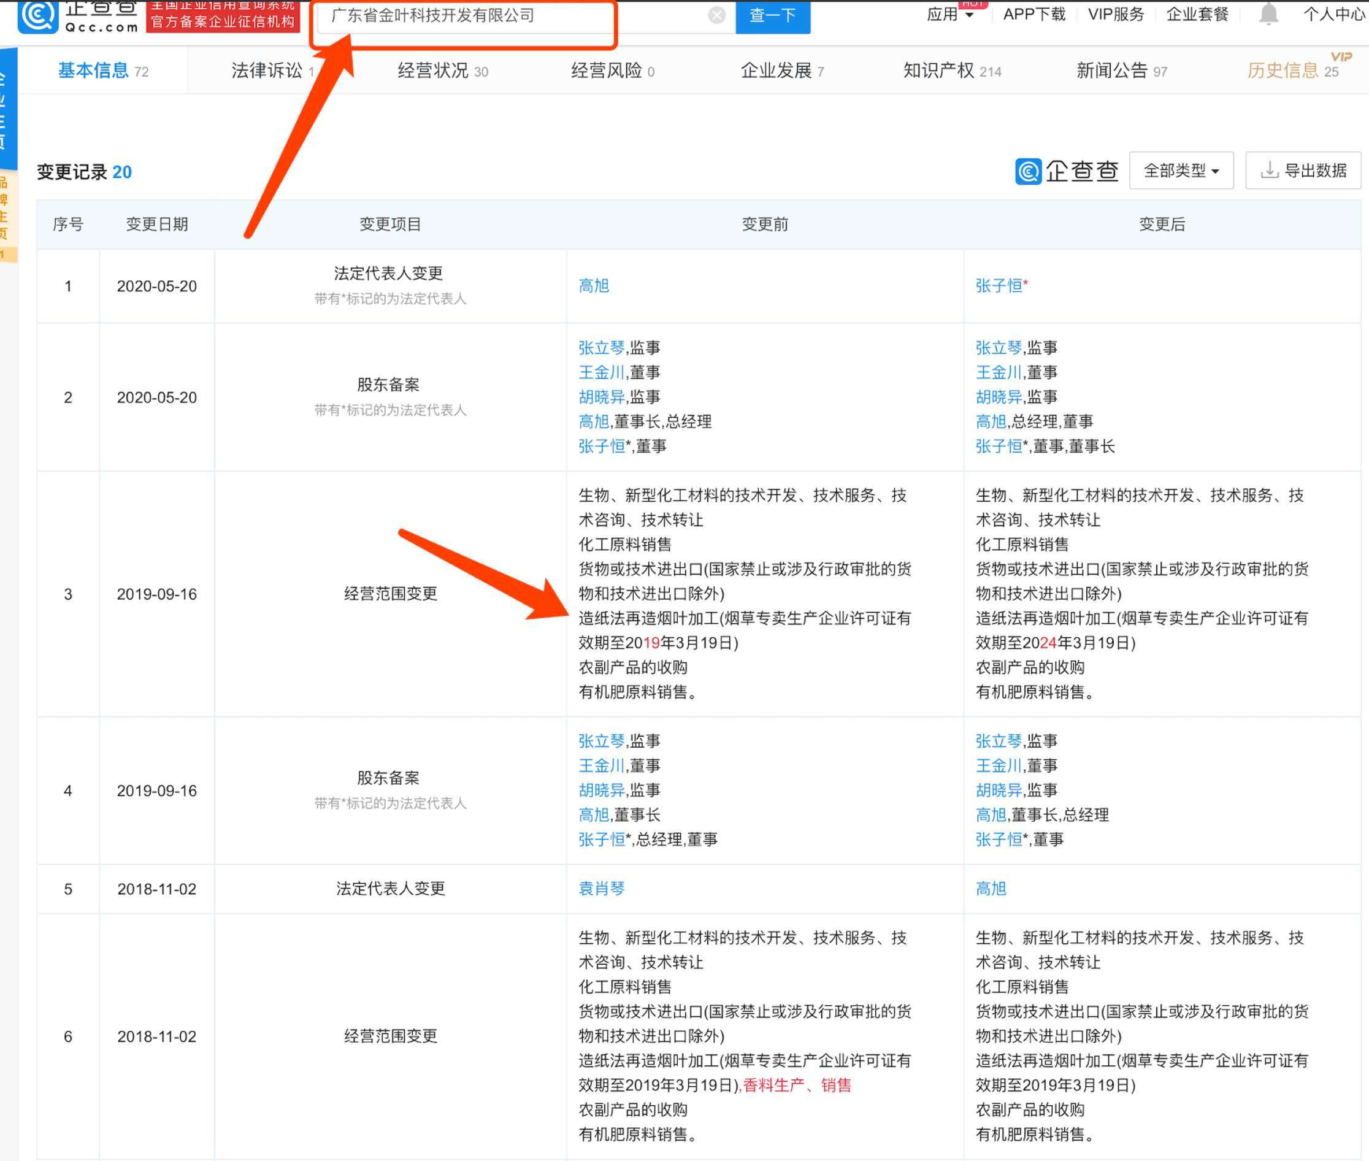
Task: Open 张子恒 link in row 1 变更后
Action: coord(998,286)
